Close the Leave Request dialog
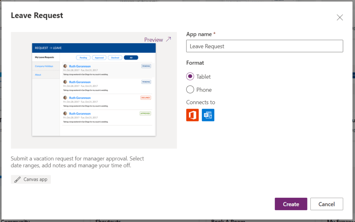 340,17
